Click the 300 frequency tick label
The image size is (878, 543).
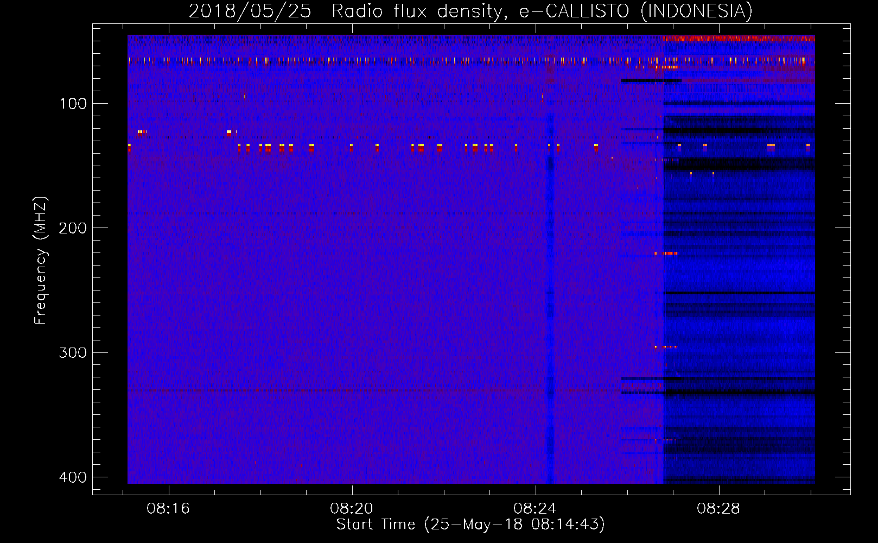click(x=73, y=353)
